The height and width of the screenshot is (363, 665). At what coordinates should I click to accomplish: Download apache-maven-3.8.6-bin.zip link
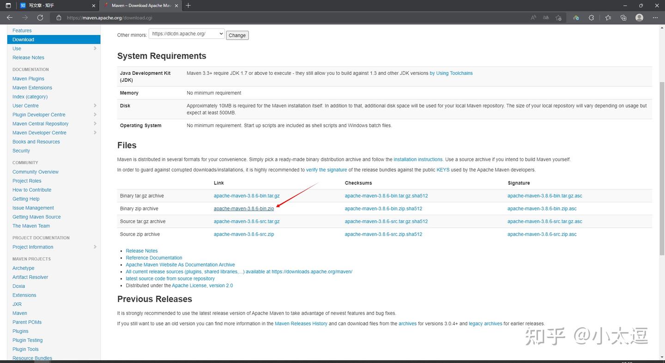click(x=244, y=209)
